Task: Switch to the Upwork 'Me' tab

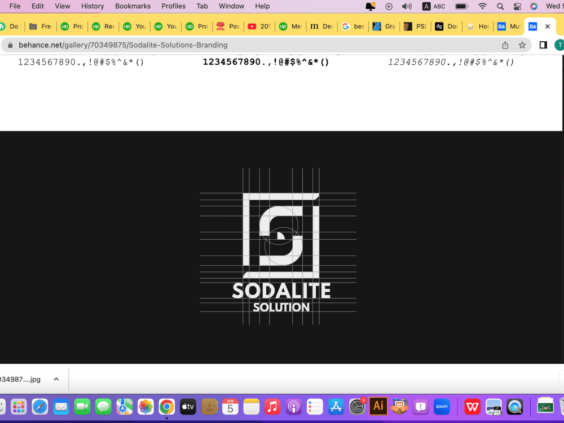Action: [290, 27]
